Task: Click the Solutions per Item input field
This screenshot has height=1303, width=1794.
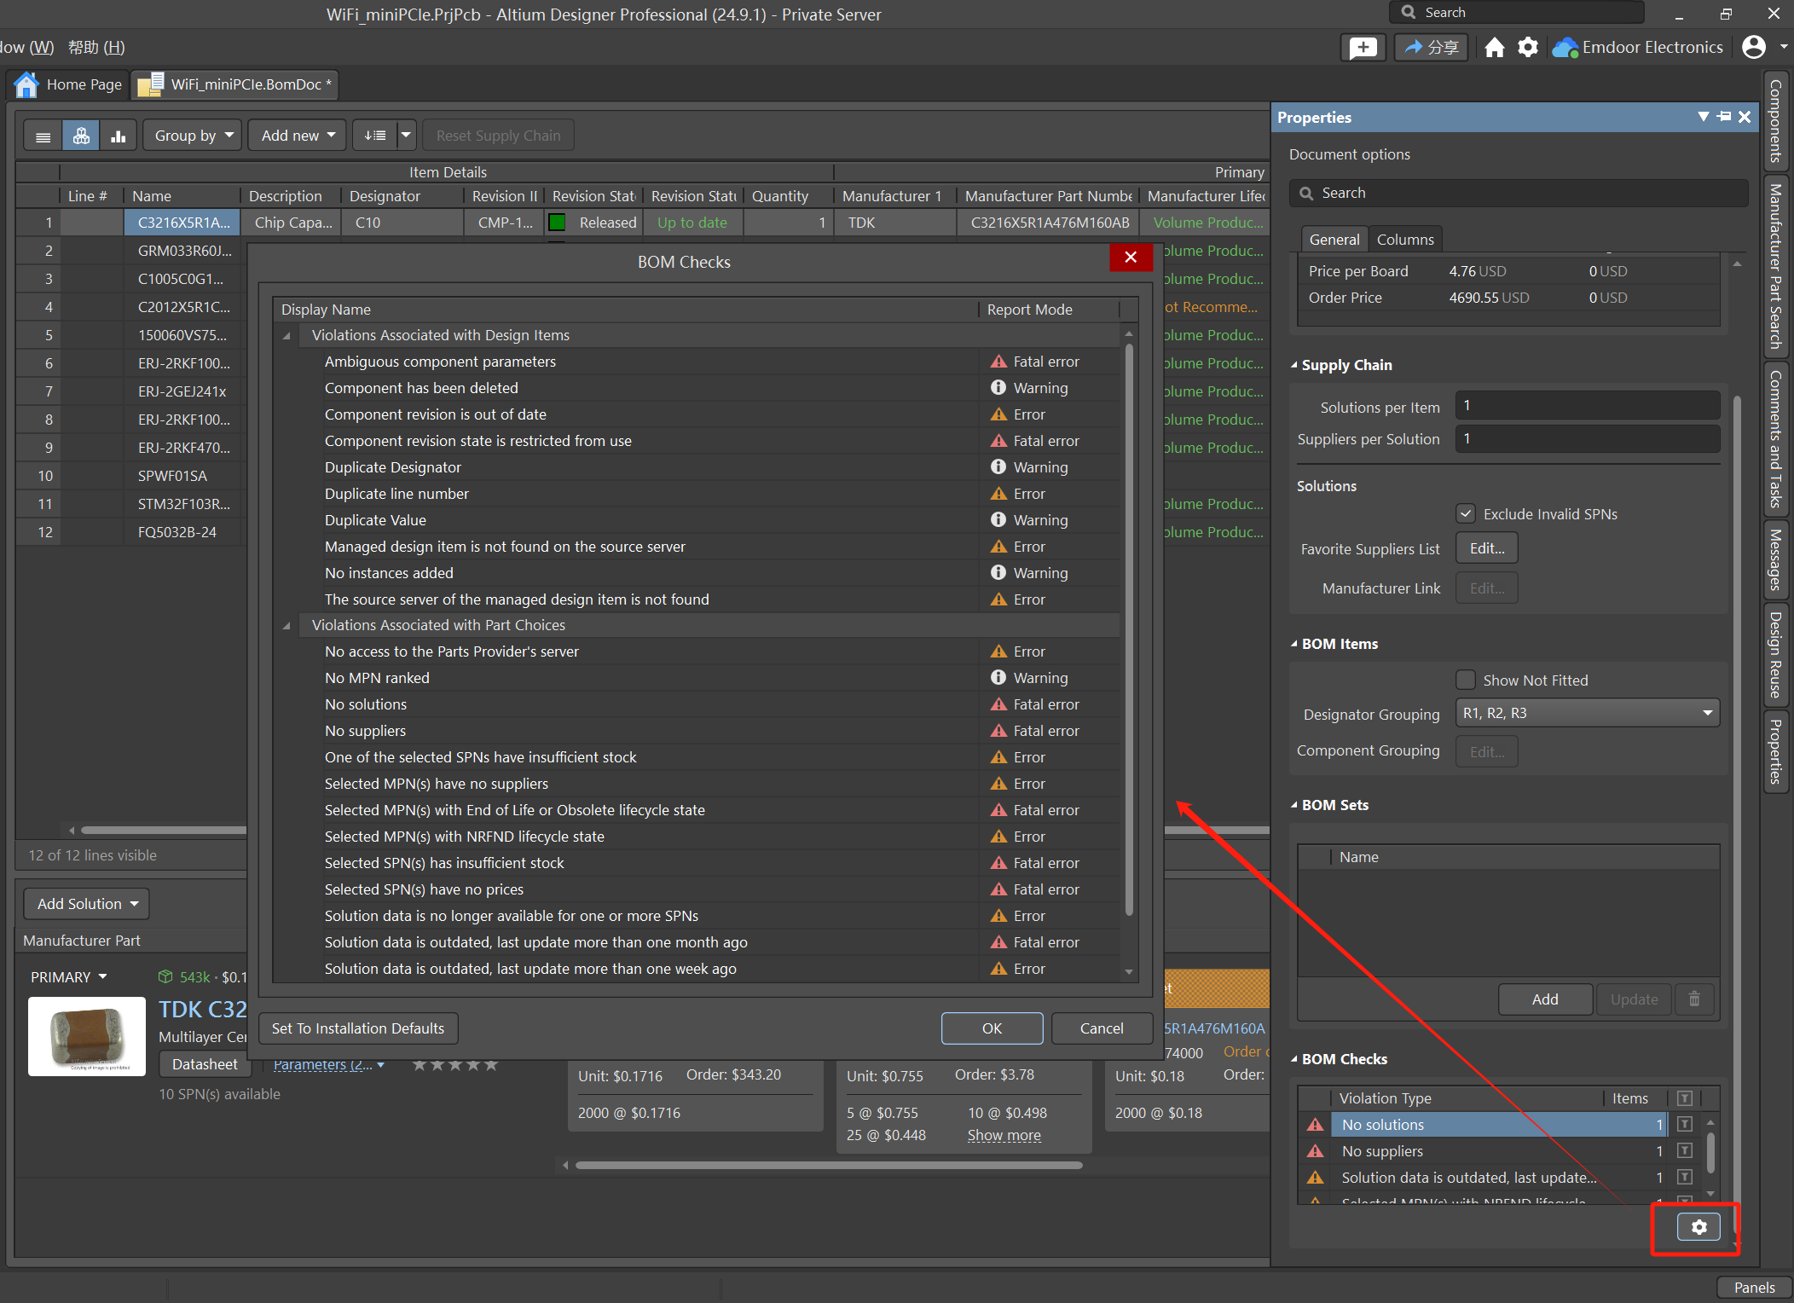Action: (x=1587, y=406)
